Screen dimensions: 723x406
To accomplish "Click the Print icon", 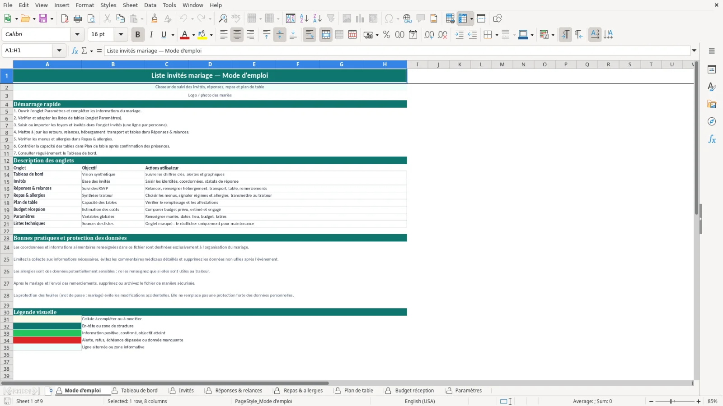I will click(78, 18).
